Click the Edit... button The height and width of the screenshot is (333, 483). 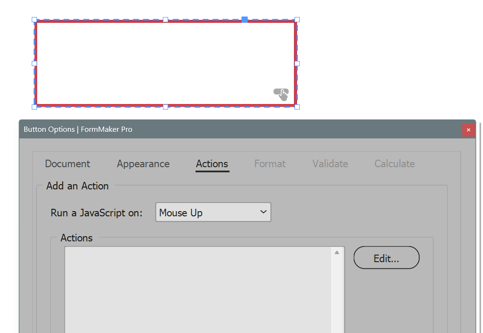pyautogui.click(x=386, y=257)
